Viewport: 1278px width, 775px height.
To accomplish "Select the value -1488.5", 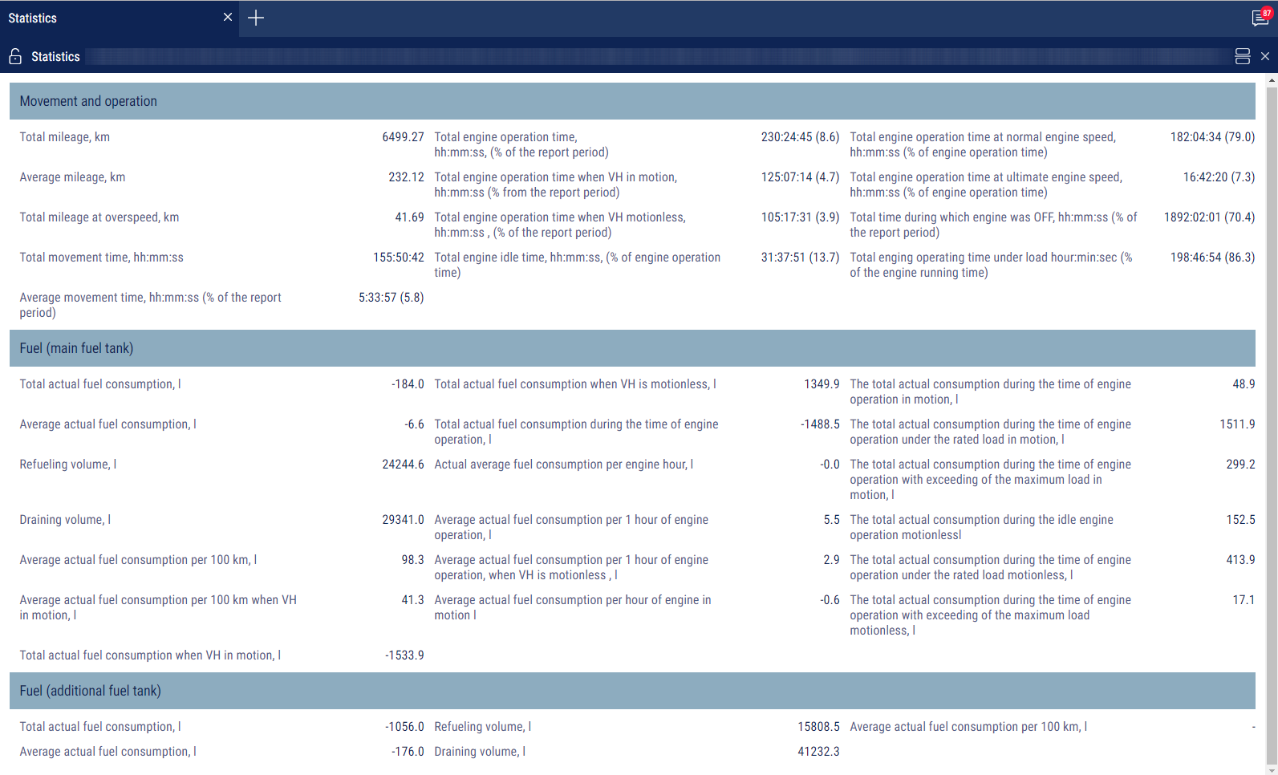I will click(x=820, y=424).
